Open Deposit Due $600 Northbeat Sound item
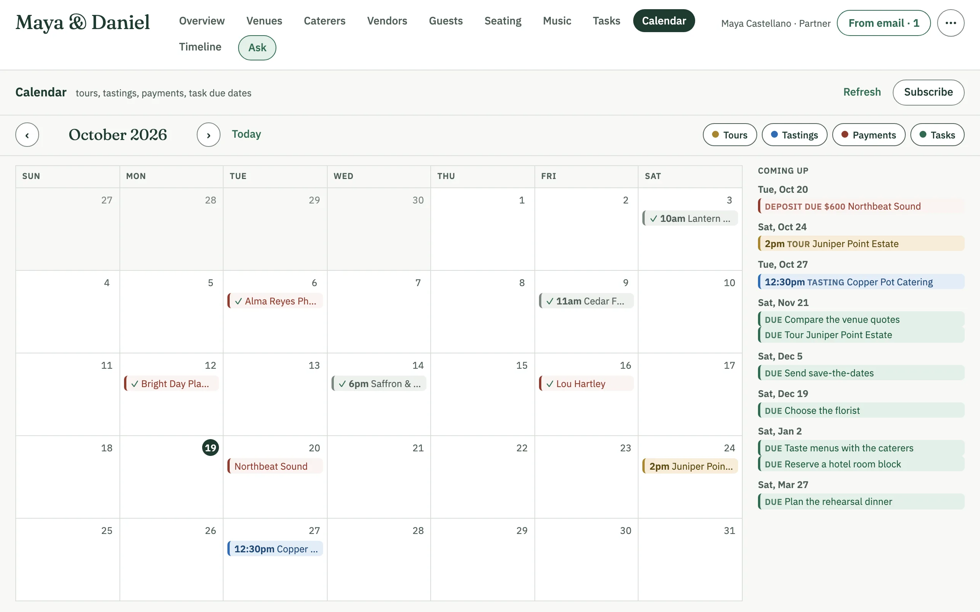This screenshot has width=980, height=612. (861, 207)
